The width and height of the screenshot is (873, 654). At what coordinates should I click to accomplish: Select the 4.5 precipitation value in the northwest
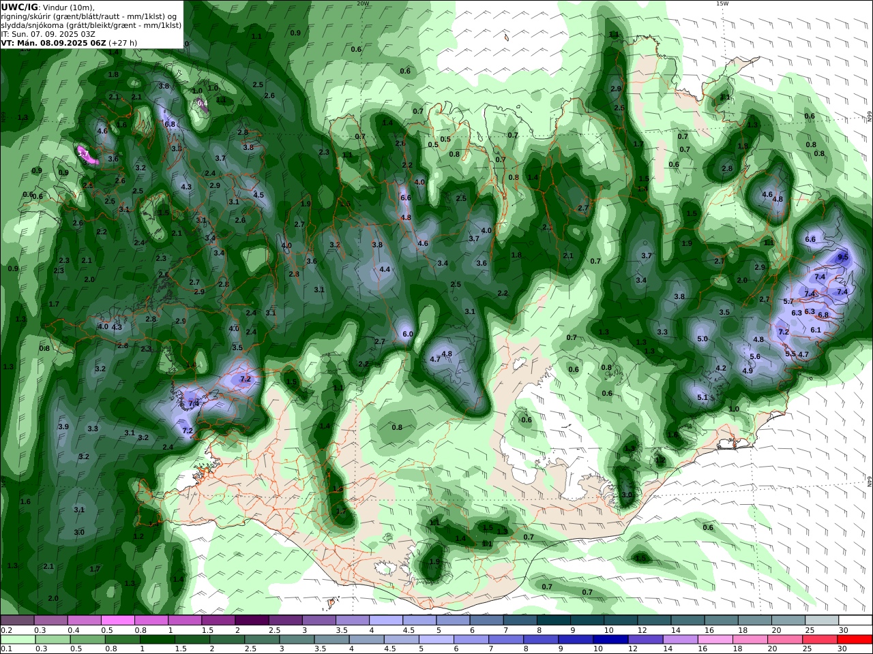pyautogui.click(x=258, y=195)
